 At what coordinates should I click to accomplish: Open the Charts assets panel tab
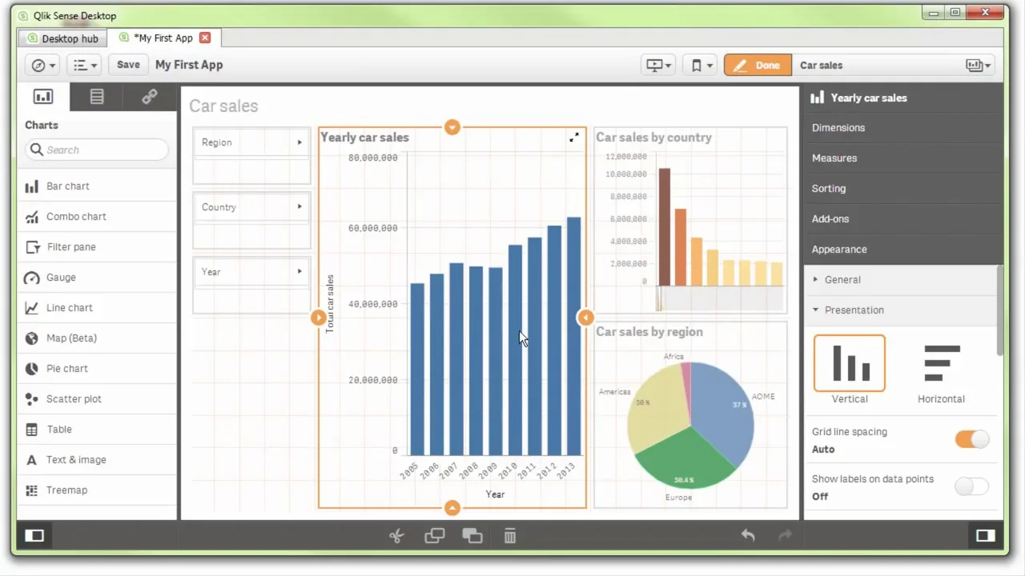coord(43,97)
